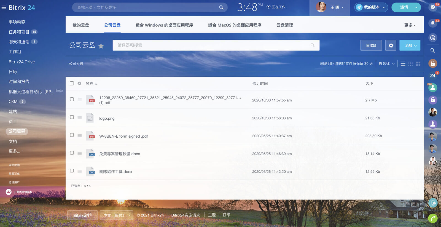Open 任务和项目 in left menu

click(19, 32)
